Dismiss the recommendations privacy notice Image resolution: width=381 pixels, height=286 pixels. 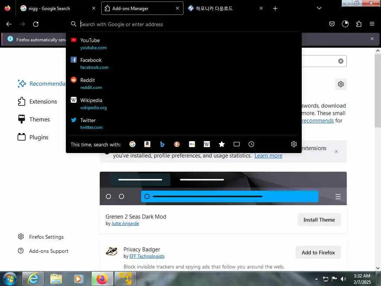(336, 152)
